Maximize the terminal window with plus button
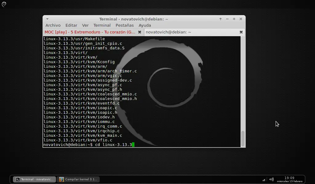This screenshot has height=184, width=315. click(x=234, y=19)
